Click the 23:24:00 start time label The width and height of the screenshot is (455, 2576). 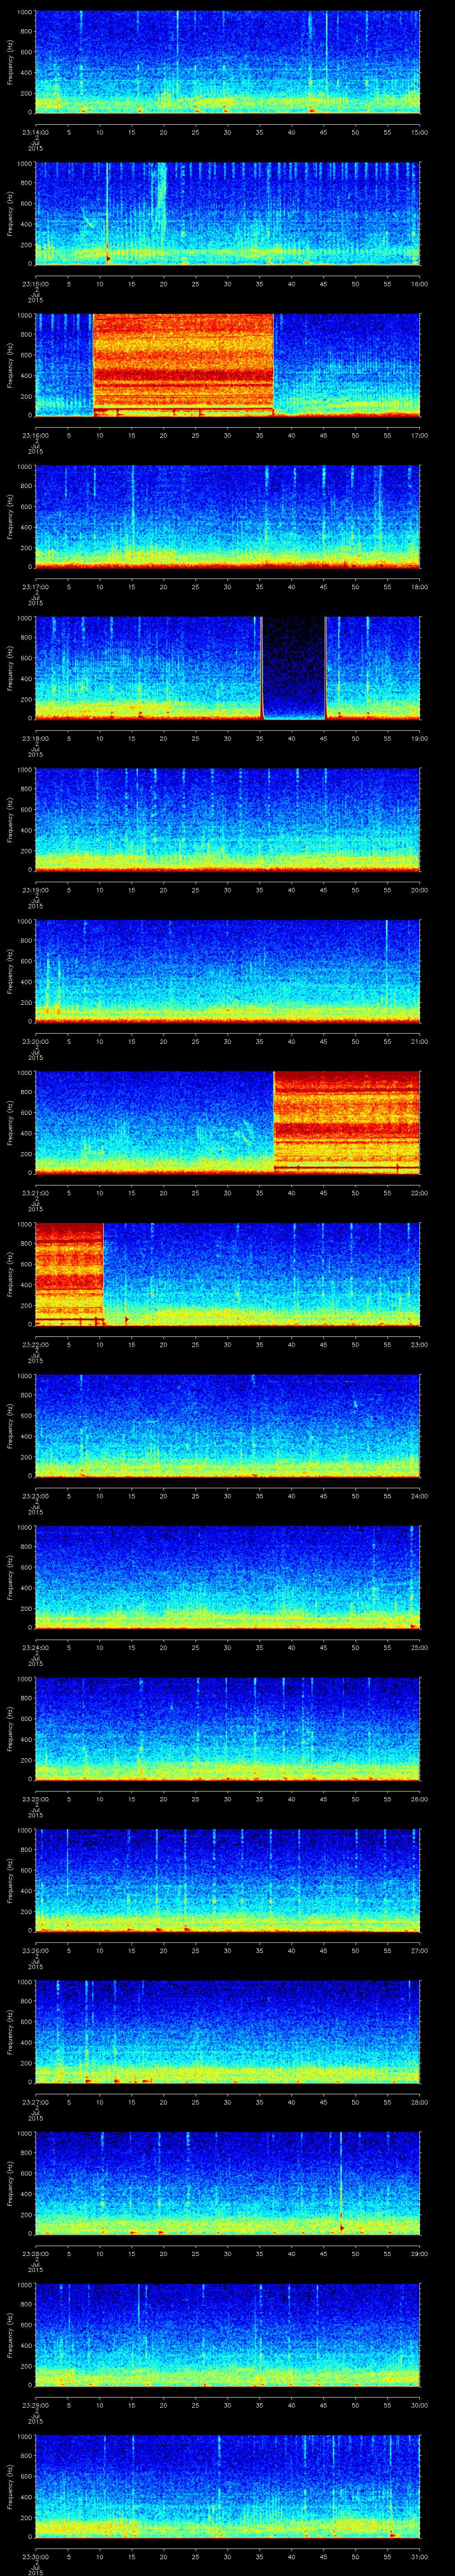[35, 1647]
